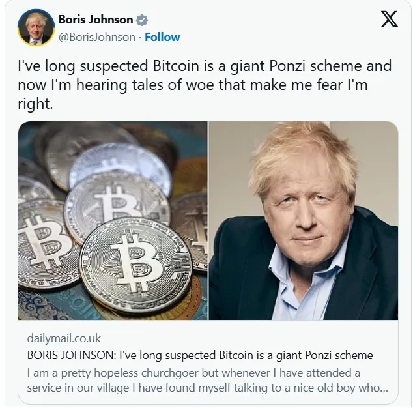Open the "BORIS JOHNSON: I've long suspected" headline

(200, 355)
